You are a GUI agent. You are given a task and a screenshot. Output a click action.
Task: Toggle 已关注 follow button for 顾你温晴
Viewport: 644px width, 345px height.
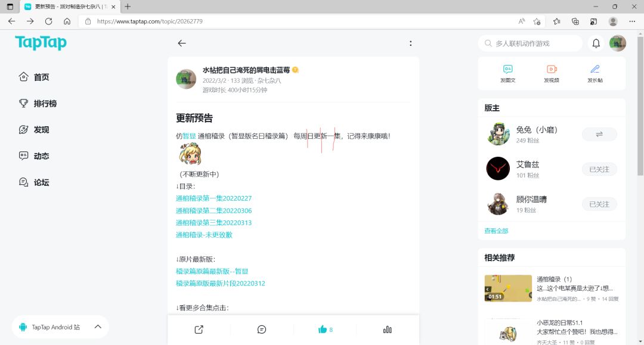(x=599, y=204)
